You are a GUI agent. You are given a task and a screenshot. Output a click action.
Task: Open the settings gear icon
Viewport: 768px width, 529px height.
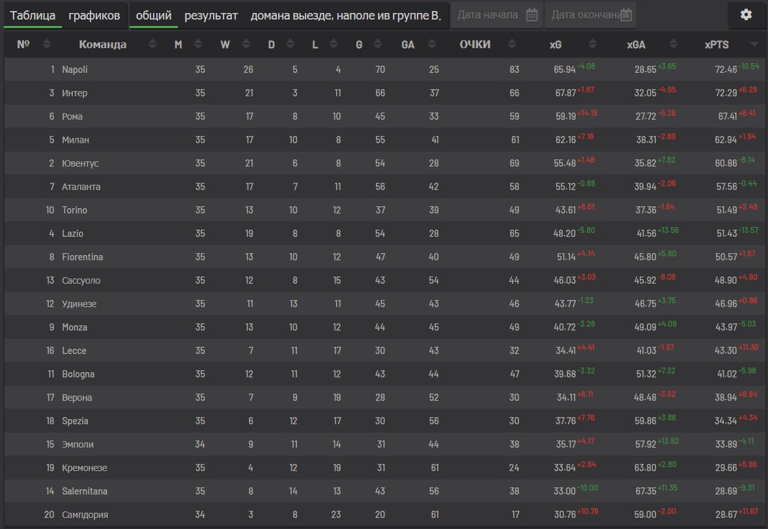745,15
